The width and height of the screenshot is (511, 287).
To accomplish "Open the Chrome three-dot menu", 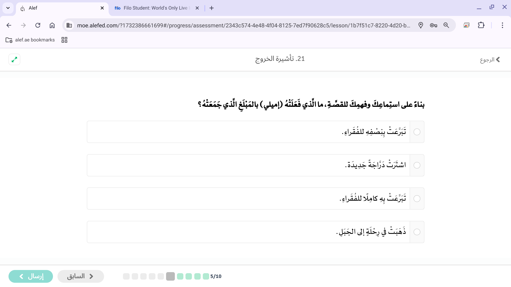I will coord(502,25).
